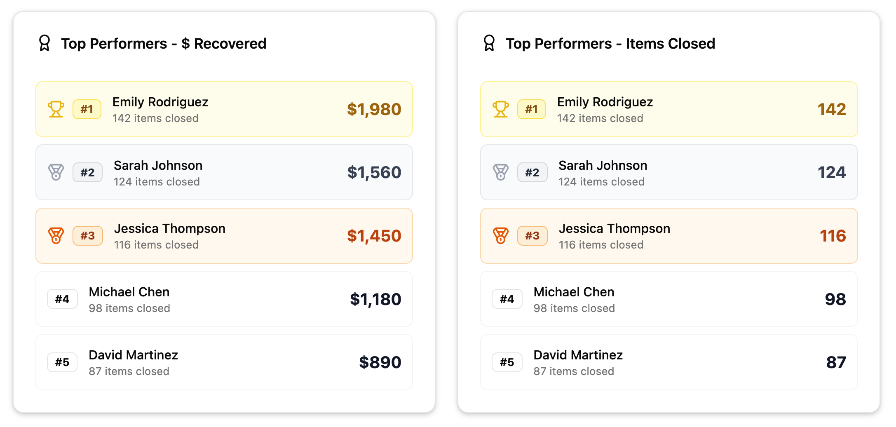Click the Top Performers - $ Recovered heading

[164, 44]
